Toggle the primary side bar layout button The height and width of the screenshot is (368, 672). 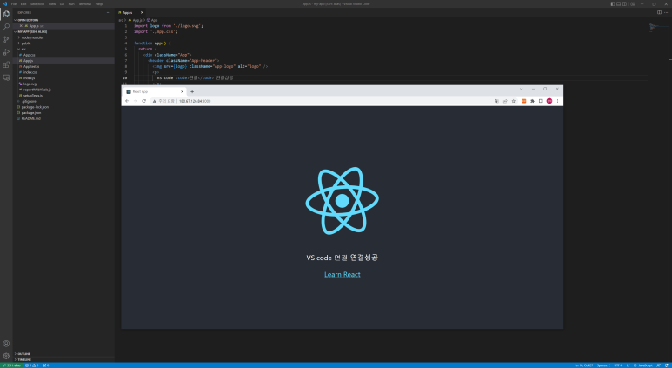tap(612, 3)
